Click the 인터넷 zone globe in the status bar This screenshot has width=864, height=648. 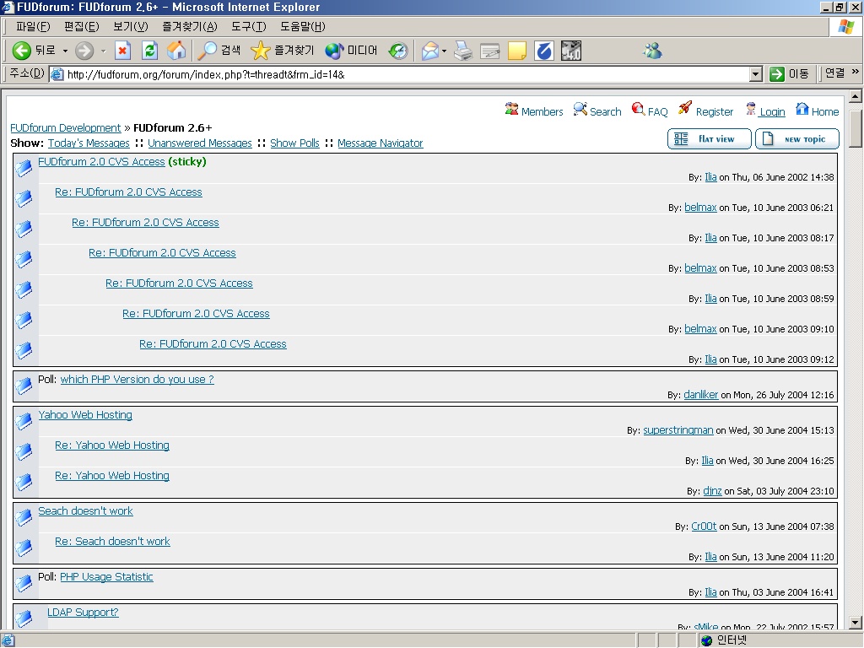[706, 640]
